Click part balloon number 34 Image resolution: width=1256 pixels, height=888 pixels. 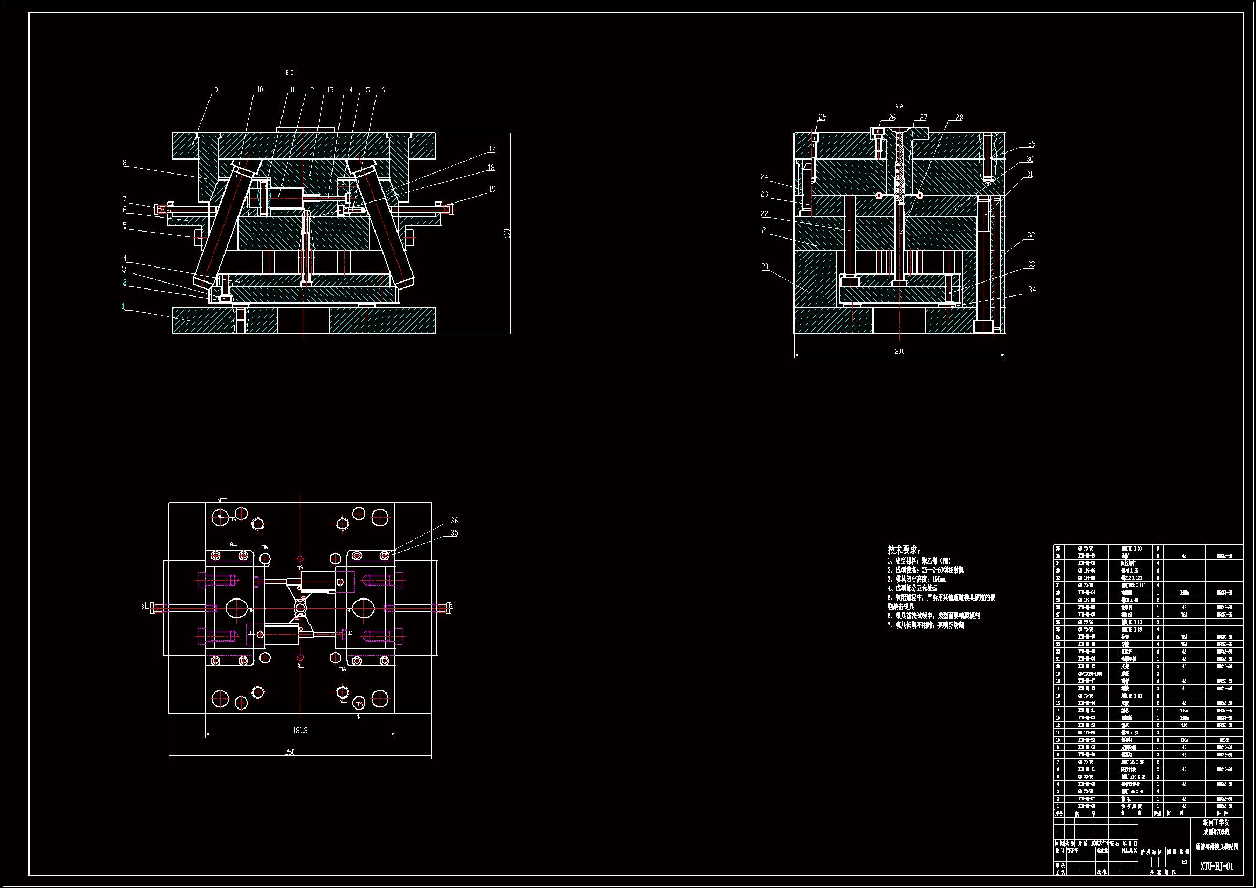click(1031, 290)
